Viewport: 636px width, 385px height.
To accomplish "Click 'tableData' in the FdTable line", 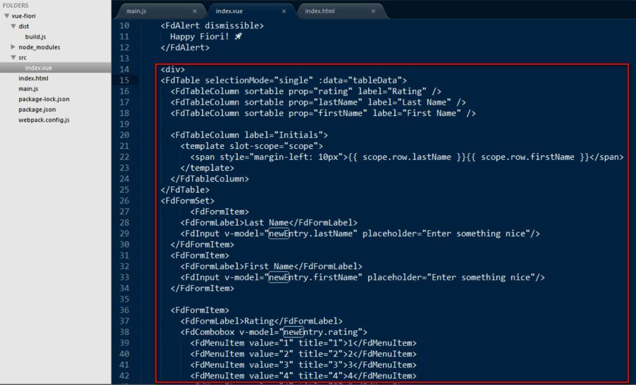I will tap(375, 80).
